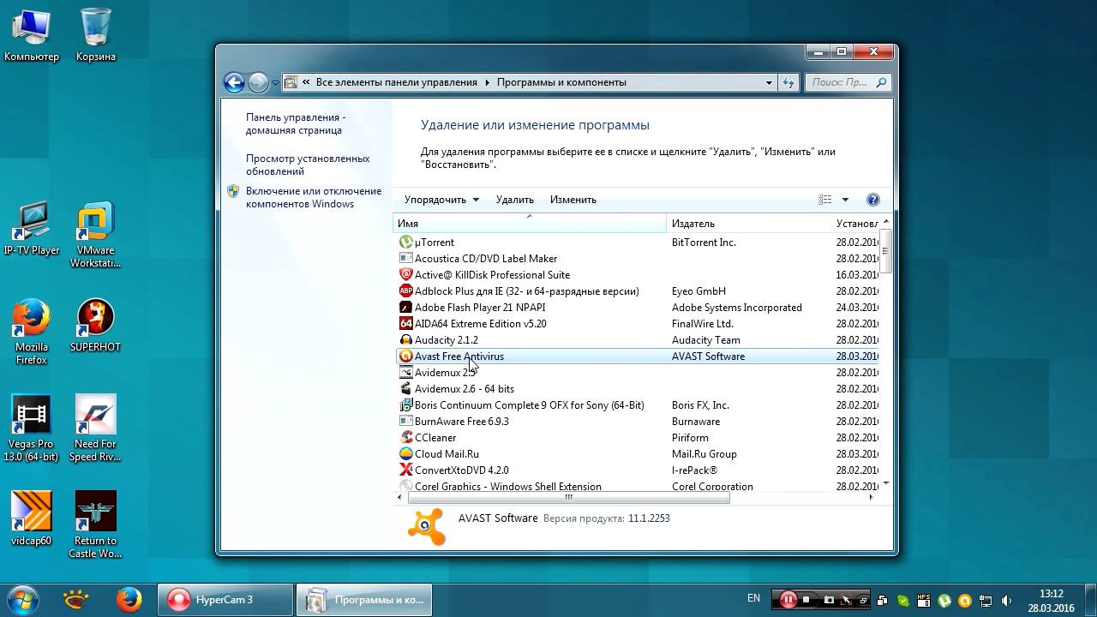Click the AIDA64 Extreme Edition icon
The image size is (1097, 617).
(406, 324)
